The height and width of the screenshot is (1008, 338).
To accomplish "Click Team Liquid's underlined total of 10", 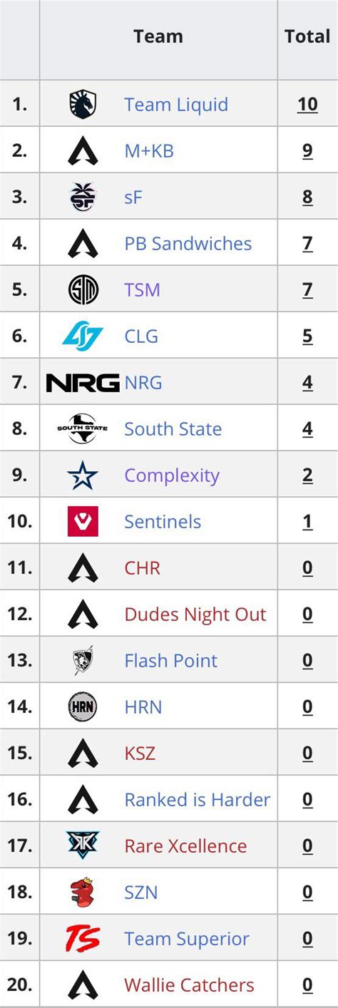I will [307, 105].
